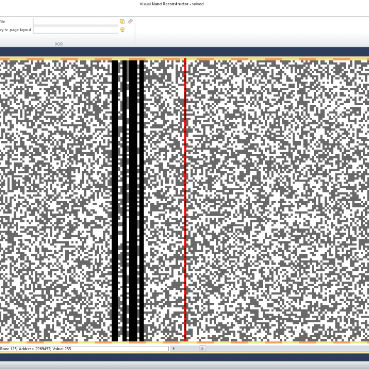Focus the File text input field
Viewport: 369px width, 369px height.
coord(75,21)
